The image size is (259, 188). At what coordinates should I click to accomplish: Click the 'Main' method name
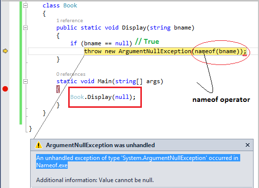[x=105, y=81]
